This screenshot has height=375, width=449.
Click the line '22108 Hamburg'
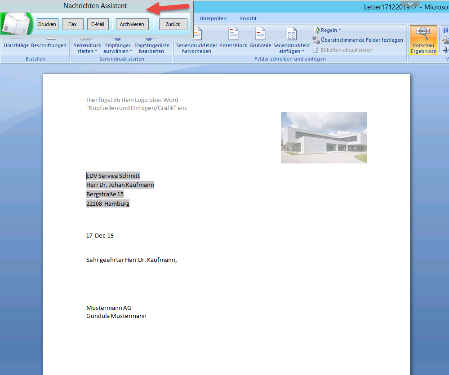pyautogui.click(x=108, y=203)
